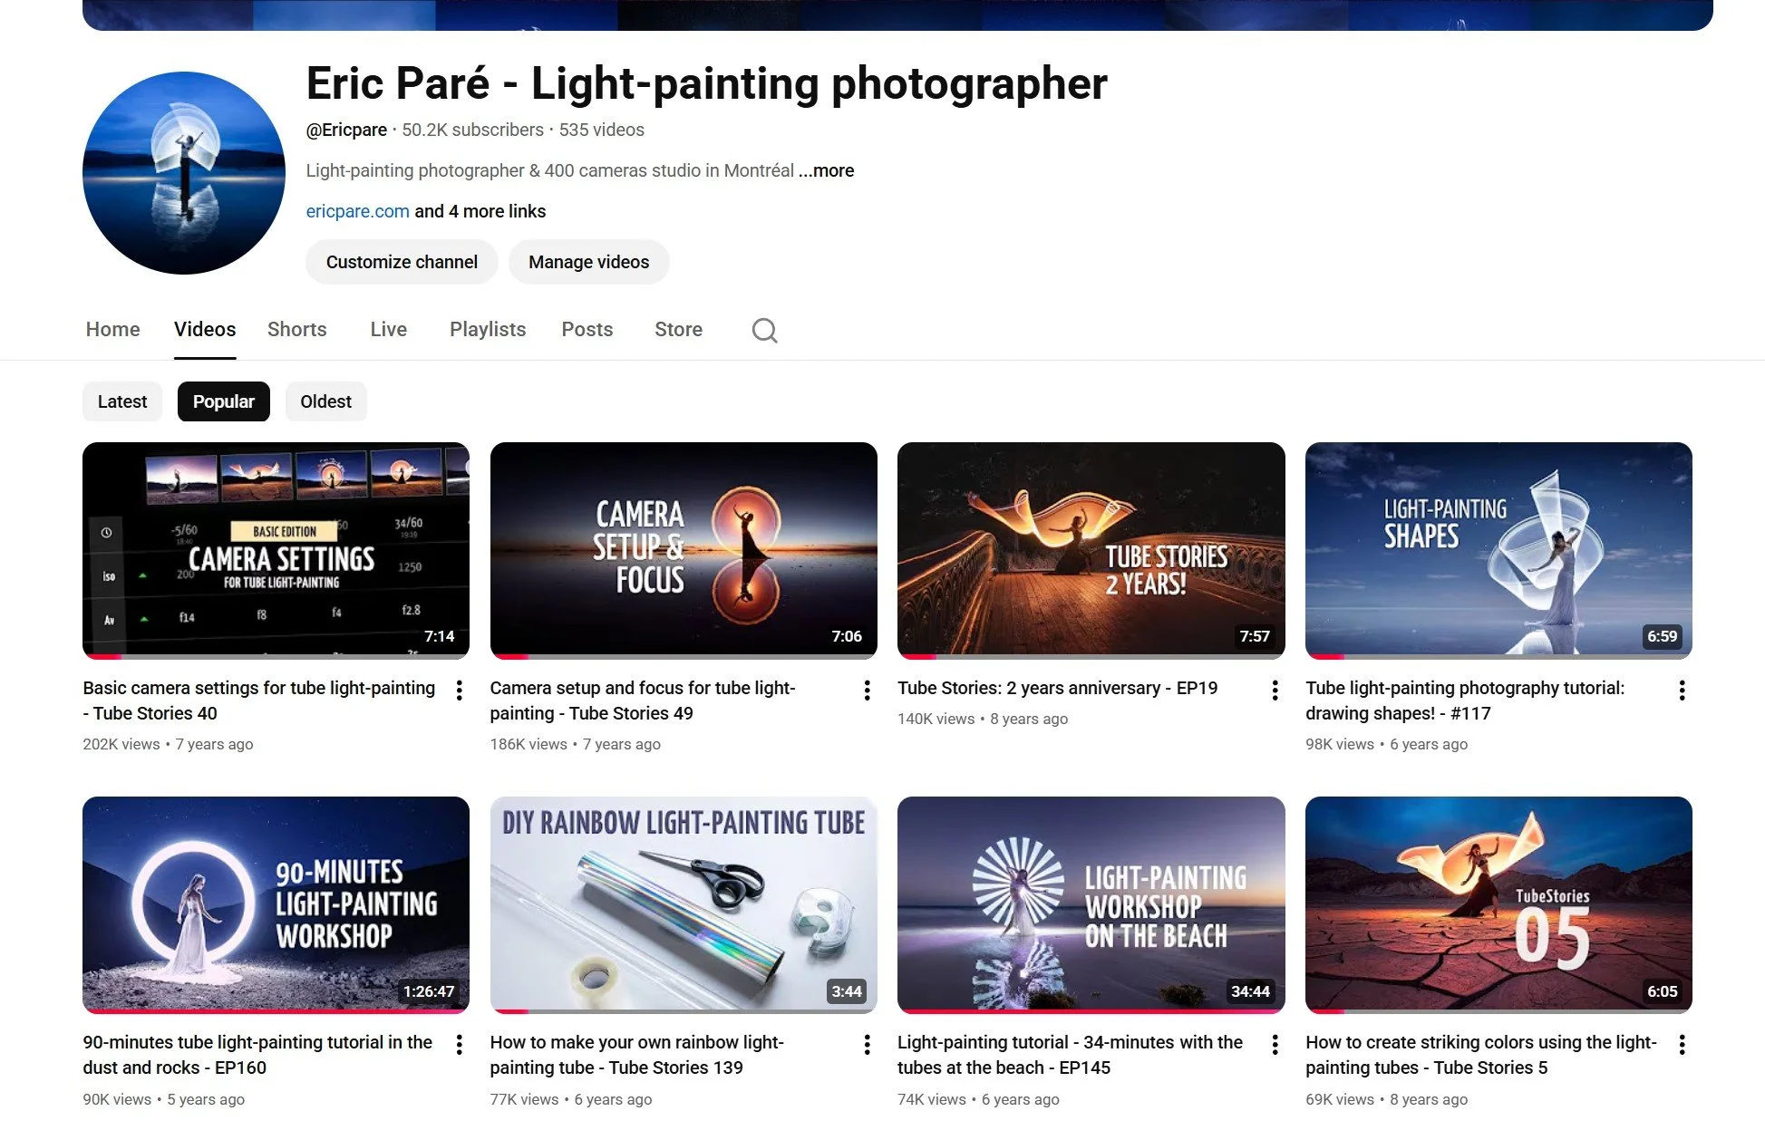Open three-dot menu for Tube Stories 2 years anniversary

click(x=1275, y=691)
